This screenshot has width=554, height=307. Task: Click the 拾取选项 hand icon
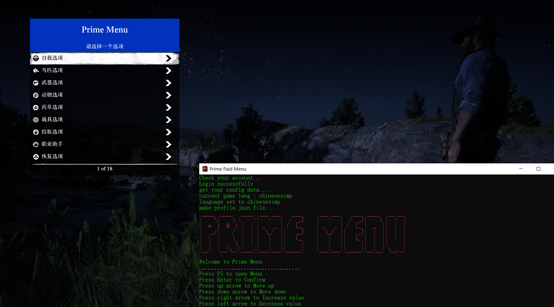click(36, 132)
